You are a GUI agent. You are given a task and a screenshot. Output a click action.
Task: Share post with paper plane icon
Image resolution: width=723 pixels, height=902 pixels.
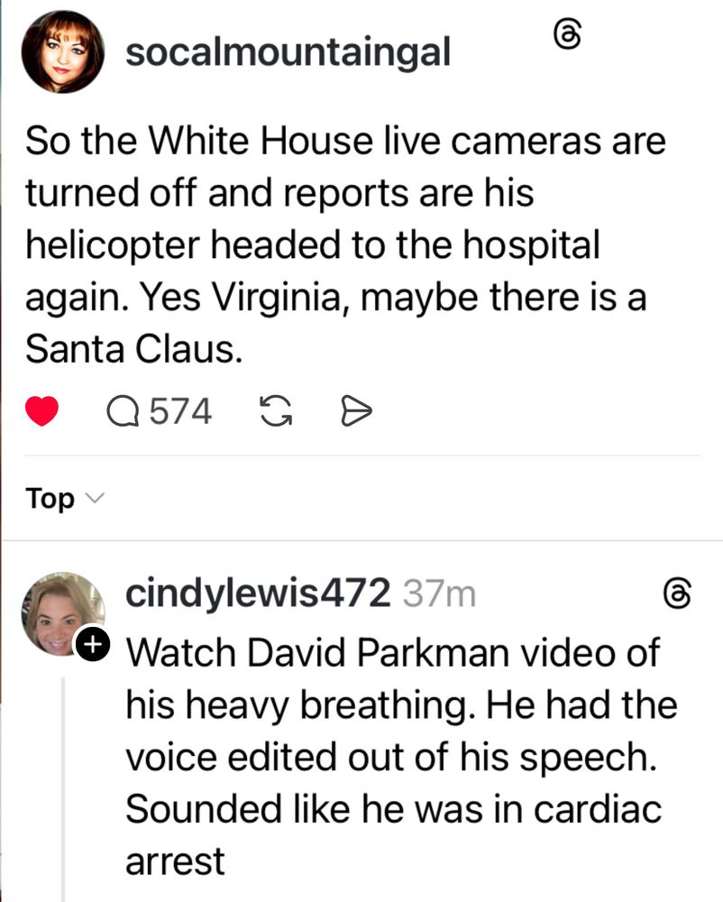pos(356,410)
